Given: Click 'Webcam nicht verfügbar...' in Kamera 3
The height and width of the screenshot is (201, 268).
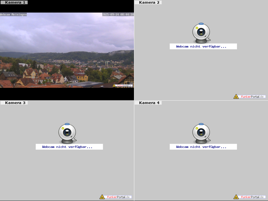Looking at the screenshot, I should click(x=67, y=147).
